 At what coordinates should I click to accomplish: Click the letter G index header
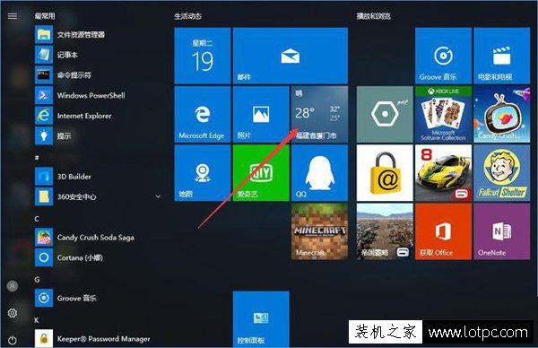(37, 280)
